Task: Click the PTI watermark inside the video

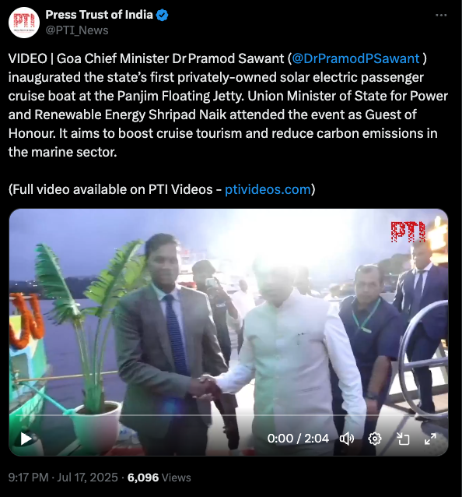Action: coord(408,231)
